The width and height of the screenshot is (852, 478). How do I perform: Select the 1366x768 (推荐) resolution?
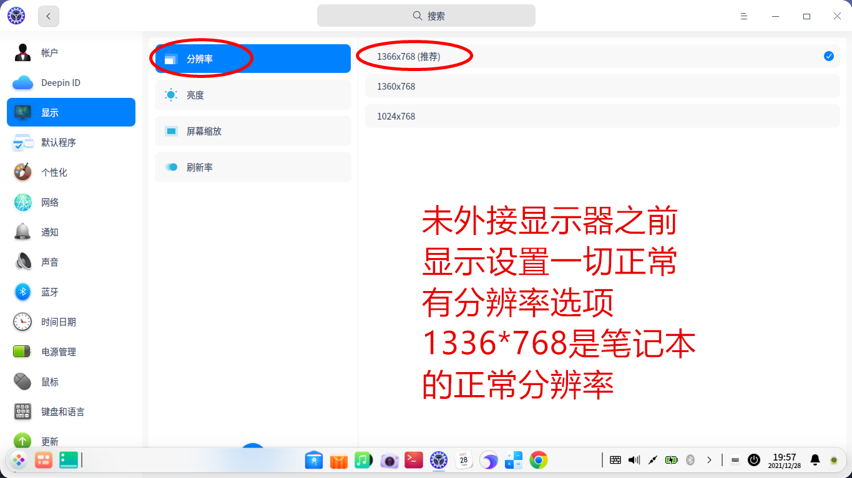(602, 57)
